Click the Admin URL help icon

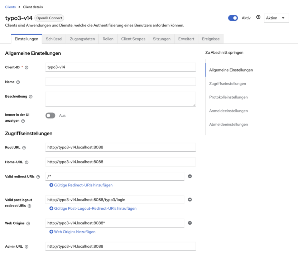(x=27, y=247)
